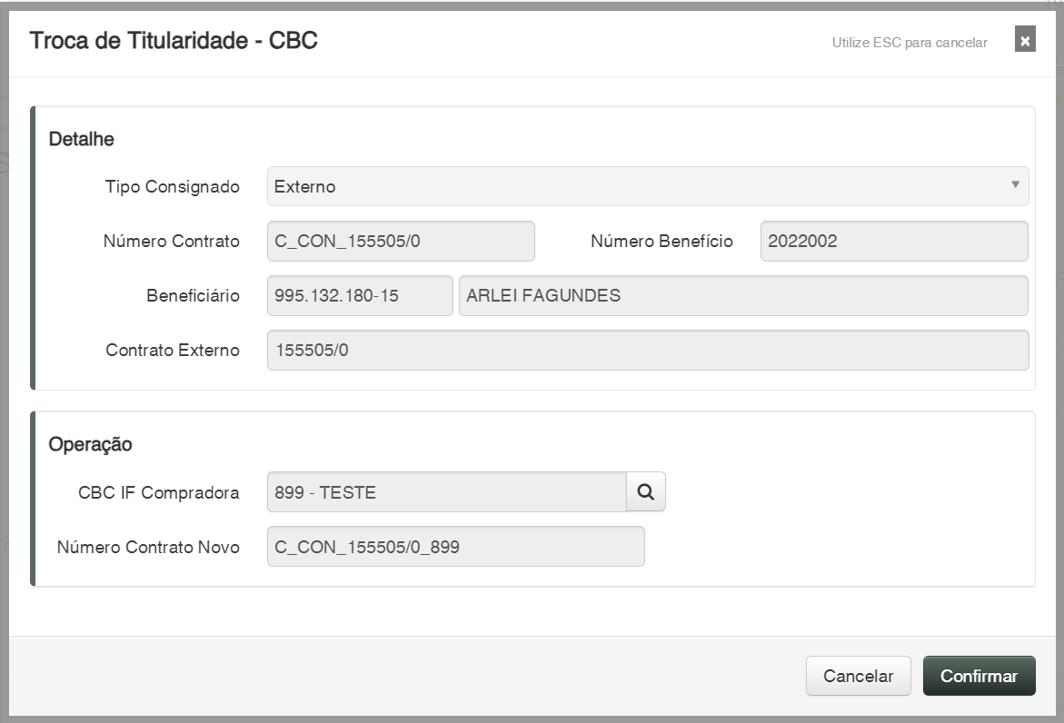This screenshot has height=723, width=1064.
Task: Confirm the ownership change with Confirmar
Action: pyautogui.click(x=979, y=677)
